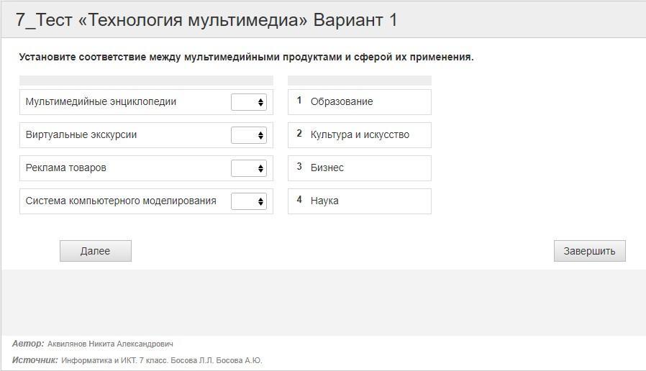Click the gray header above left column
The image size is (646, 371).
(146, 81)
